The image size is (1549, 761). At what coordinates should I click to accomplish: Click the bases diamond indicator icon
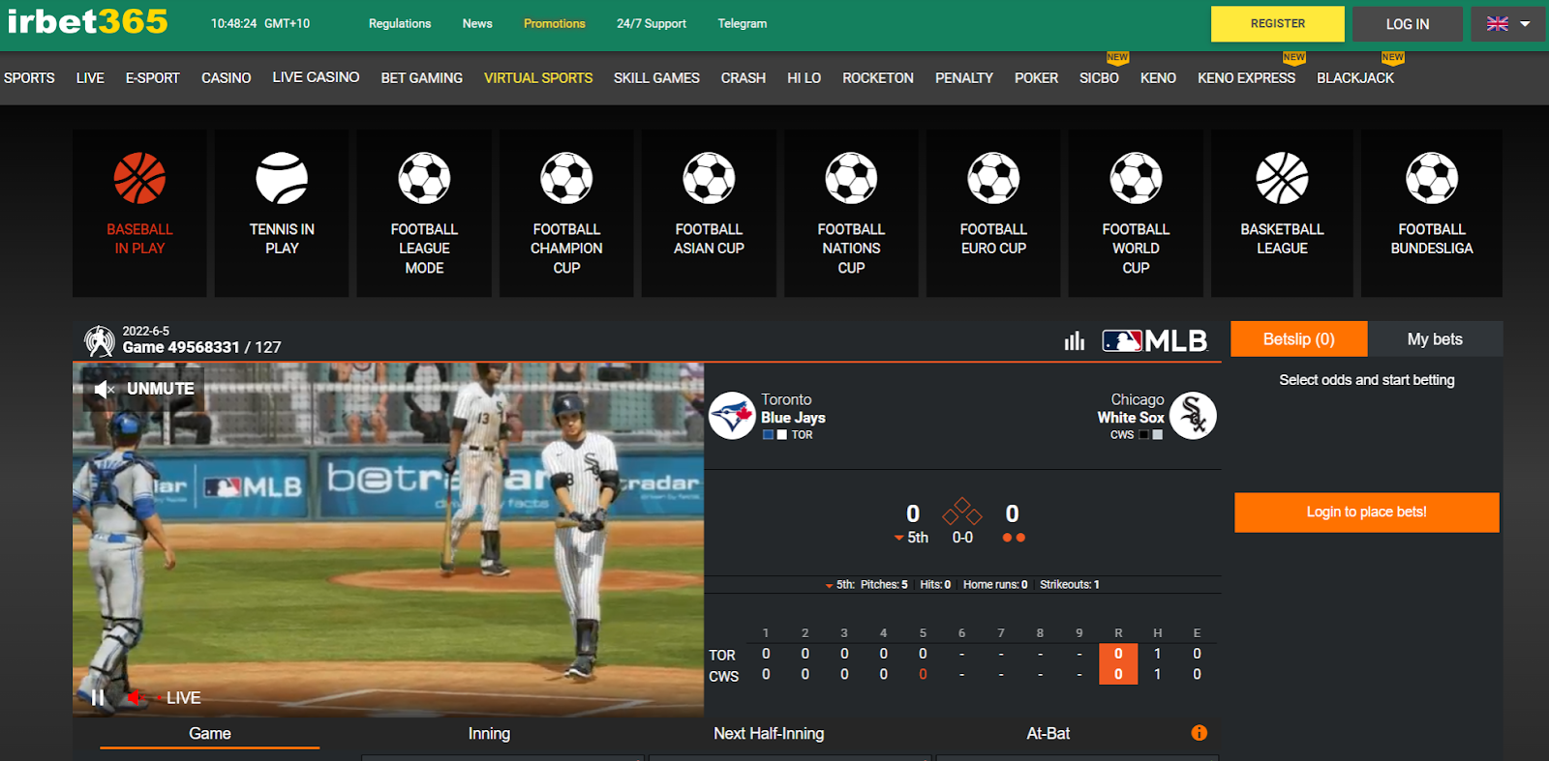tap(962, 512)
